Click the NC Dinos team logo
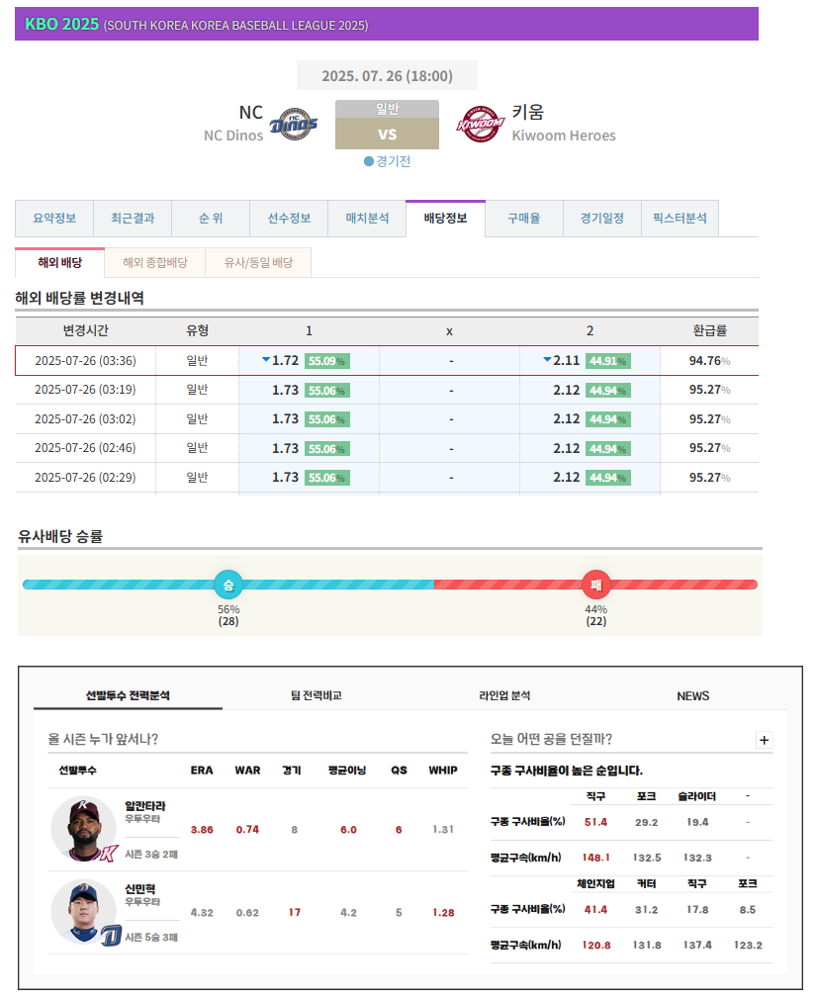This screenshot has width=817, height=1000. point(294,124)
